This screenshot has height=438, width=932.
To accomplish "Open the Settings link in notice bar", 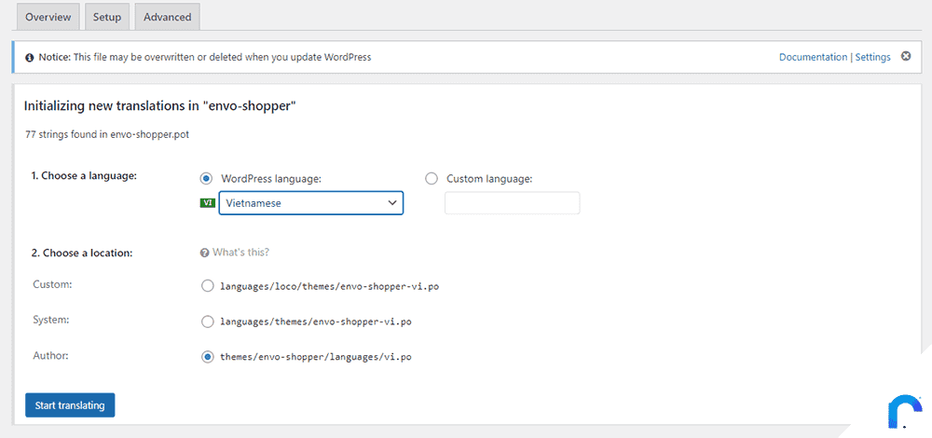I will coord(872,57).
